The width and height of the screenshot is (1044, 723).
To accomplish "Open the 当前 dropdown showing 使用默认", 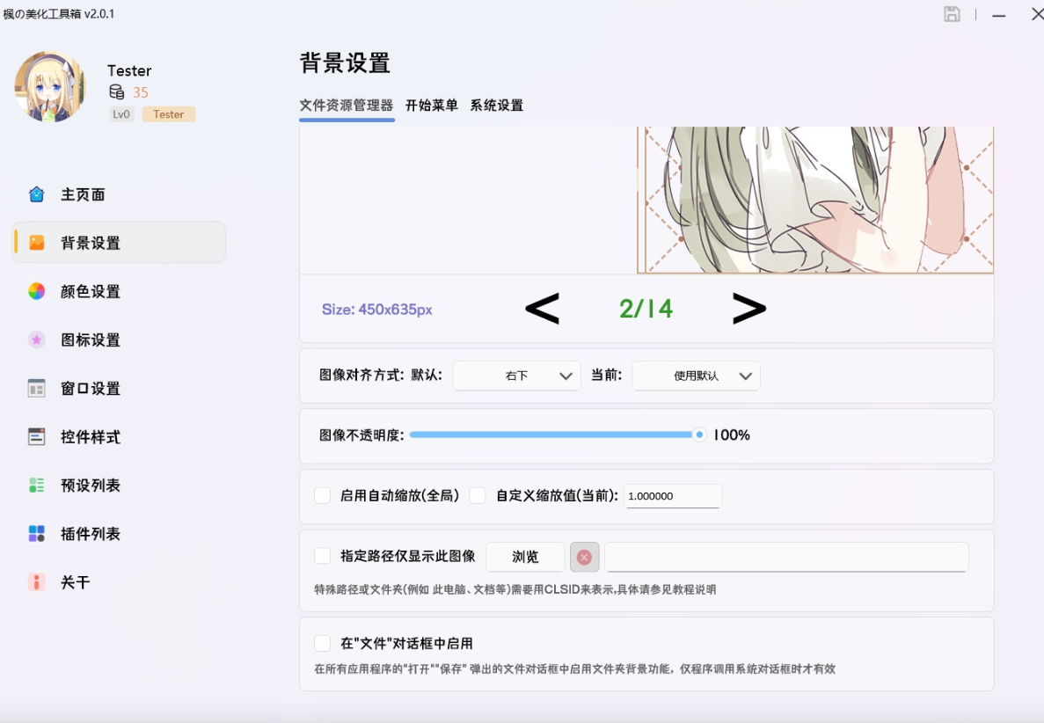I will (x=697, y=376).
